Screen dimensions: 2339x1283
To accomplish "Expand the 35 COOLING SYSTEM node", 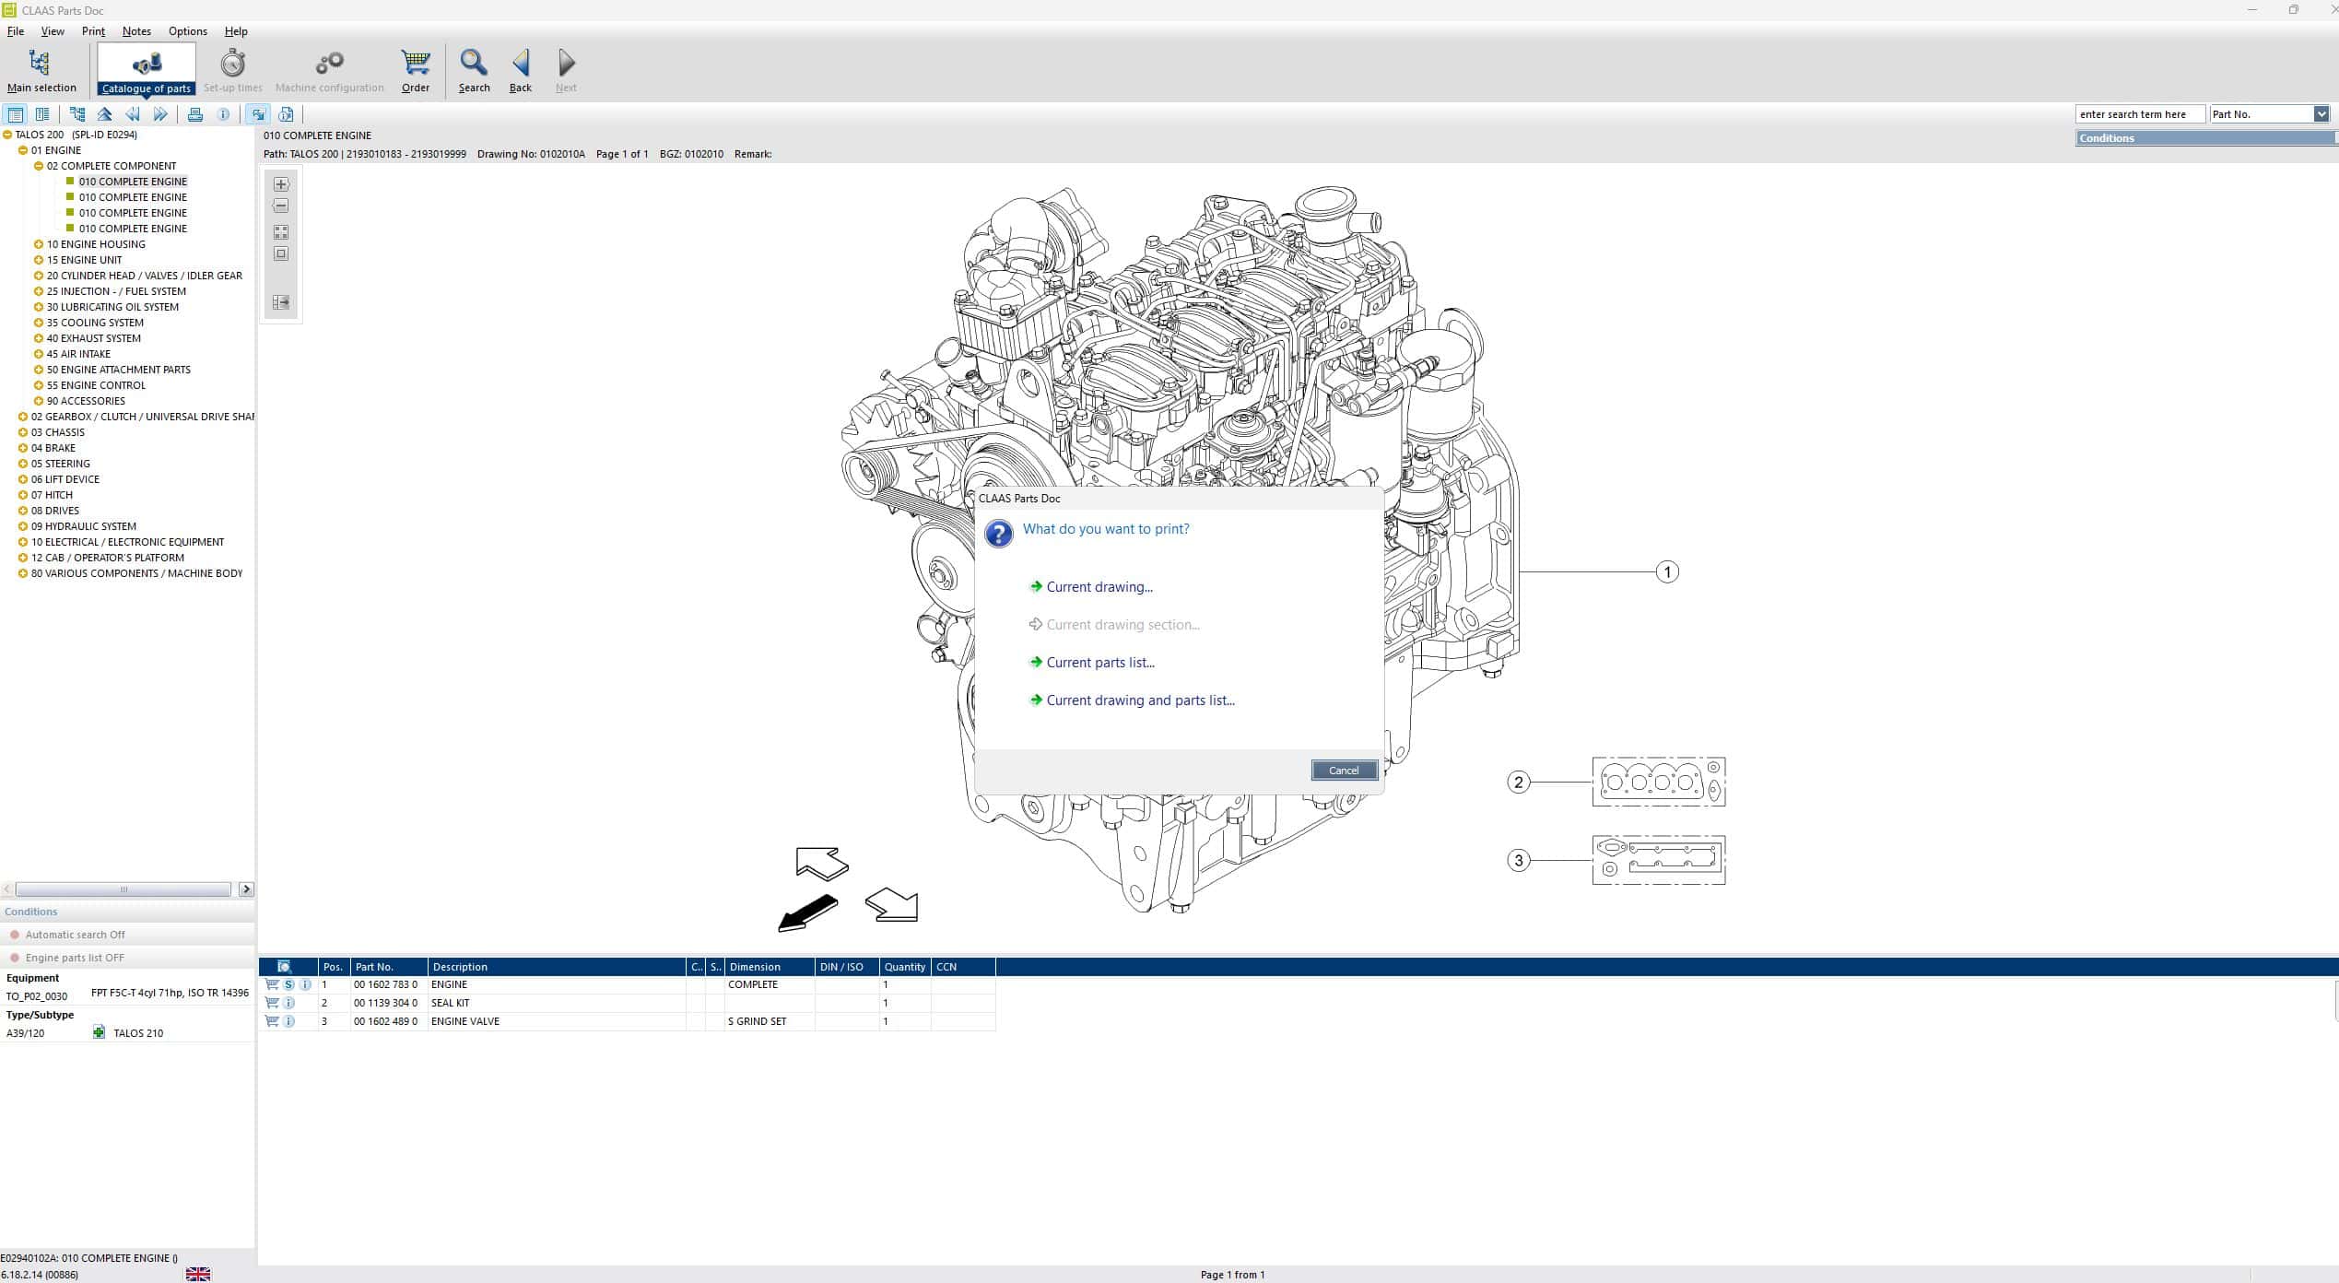I will 39,323.
